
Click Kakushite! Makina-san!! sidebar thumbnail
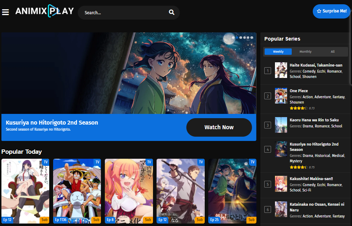tap(281, 184)
